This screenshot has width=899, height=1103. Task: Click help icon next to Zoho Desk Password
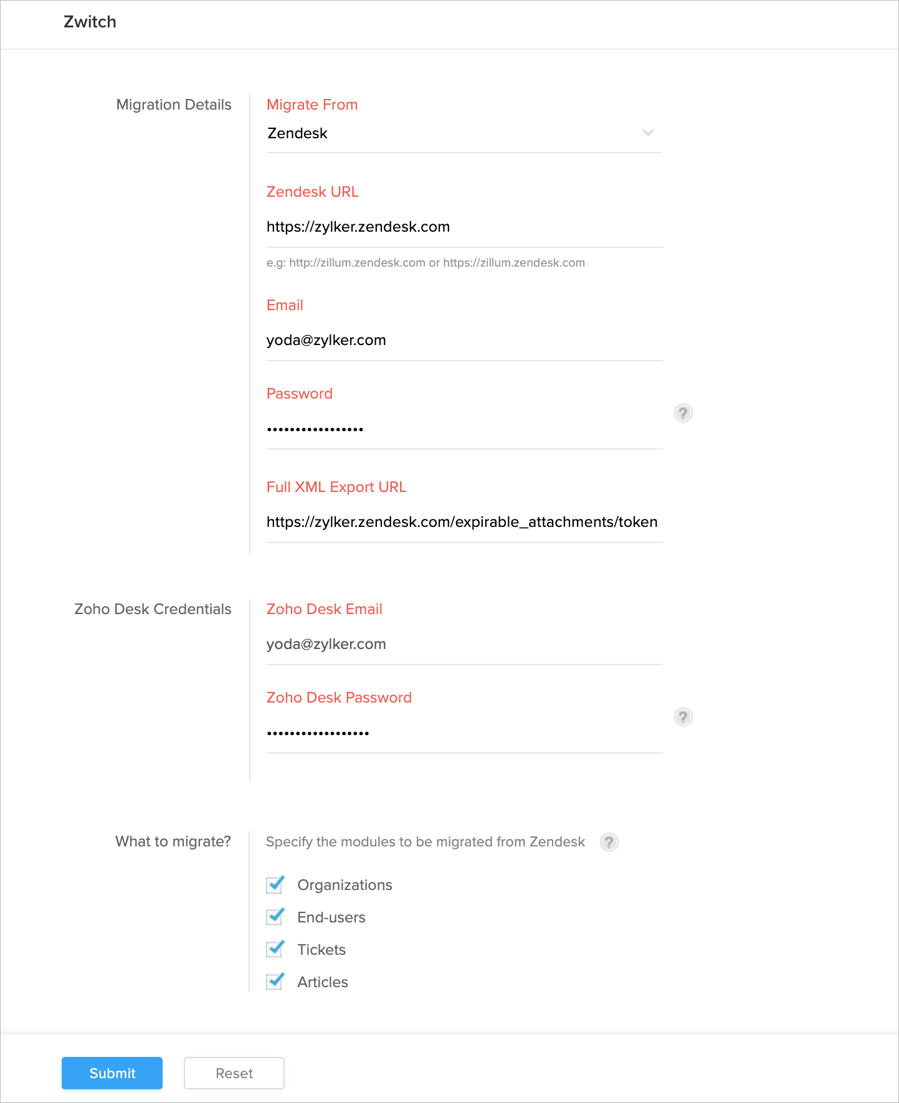(x=683, y=717)
